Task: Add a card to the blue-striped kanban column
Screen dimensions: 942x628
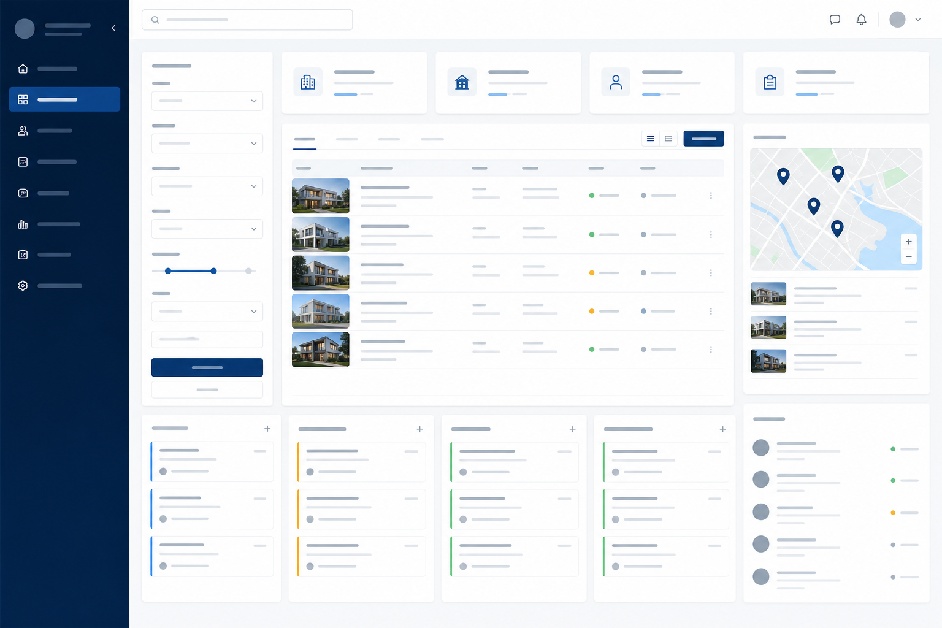Action: pyautogui.click(x=267, y=429)
